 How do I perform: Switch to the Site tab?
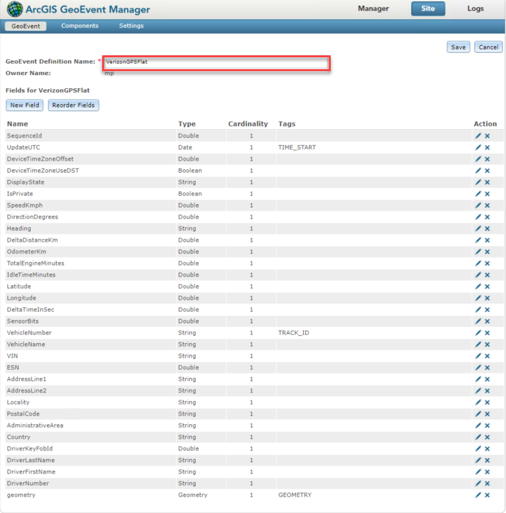(x=428, y=9)
